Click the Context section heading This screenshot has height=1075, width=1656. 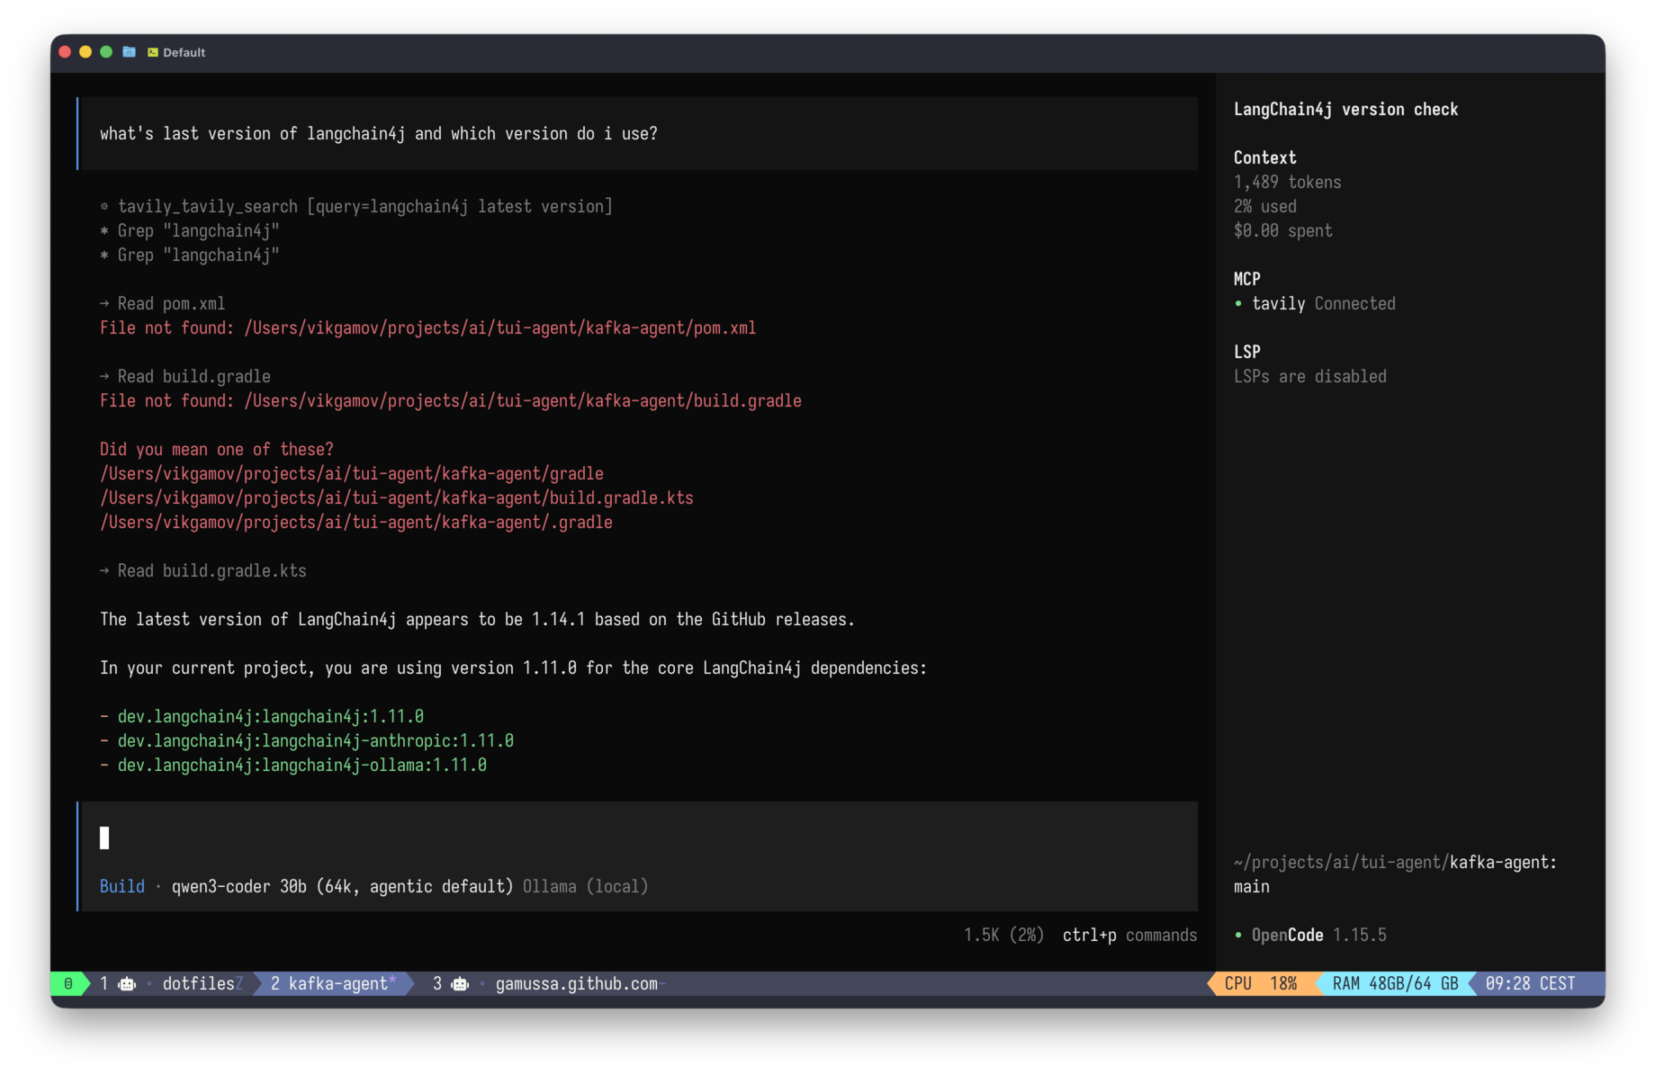(x=1264, y=157)
